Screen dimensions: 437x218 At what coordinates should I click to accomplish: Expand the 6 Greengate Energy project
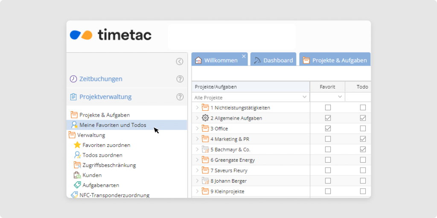coord(197,160)
